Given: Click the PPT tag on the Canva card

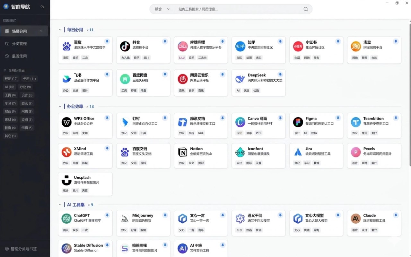Looking at the screenshot, I should tap(258, 133).
